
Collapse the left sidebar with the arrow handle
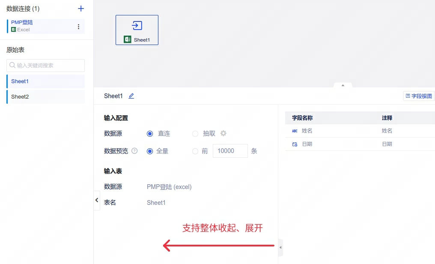[97, 200]
